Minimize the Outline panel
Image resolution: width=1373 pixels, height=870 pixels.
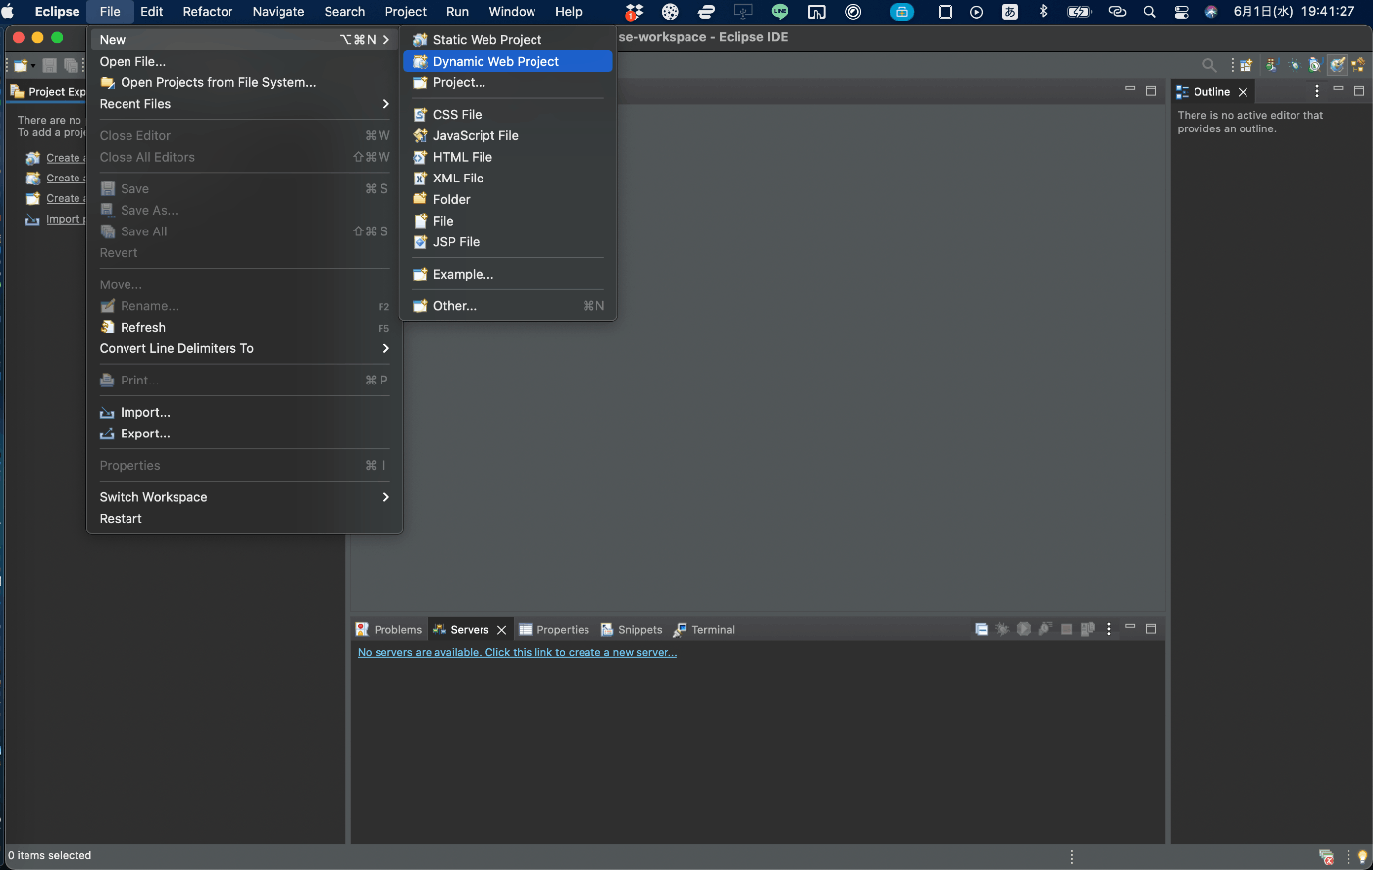pyautogui.click(x=1338, y=88)
